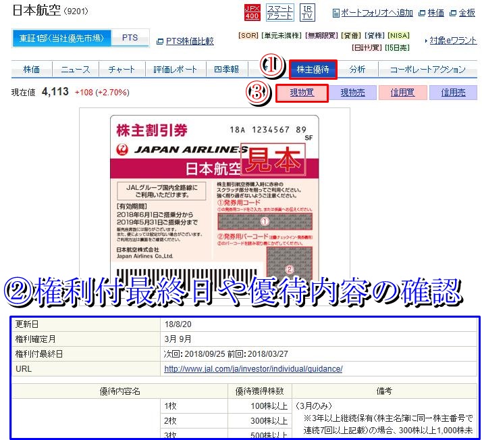The image size is (482, 440).
Task: Open the コーポレートアクション tab
Action: 427,69
